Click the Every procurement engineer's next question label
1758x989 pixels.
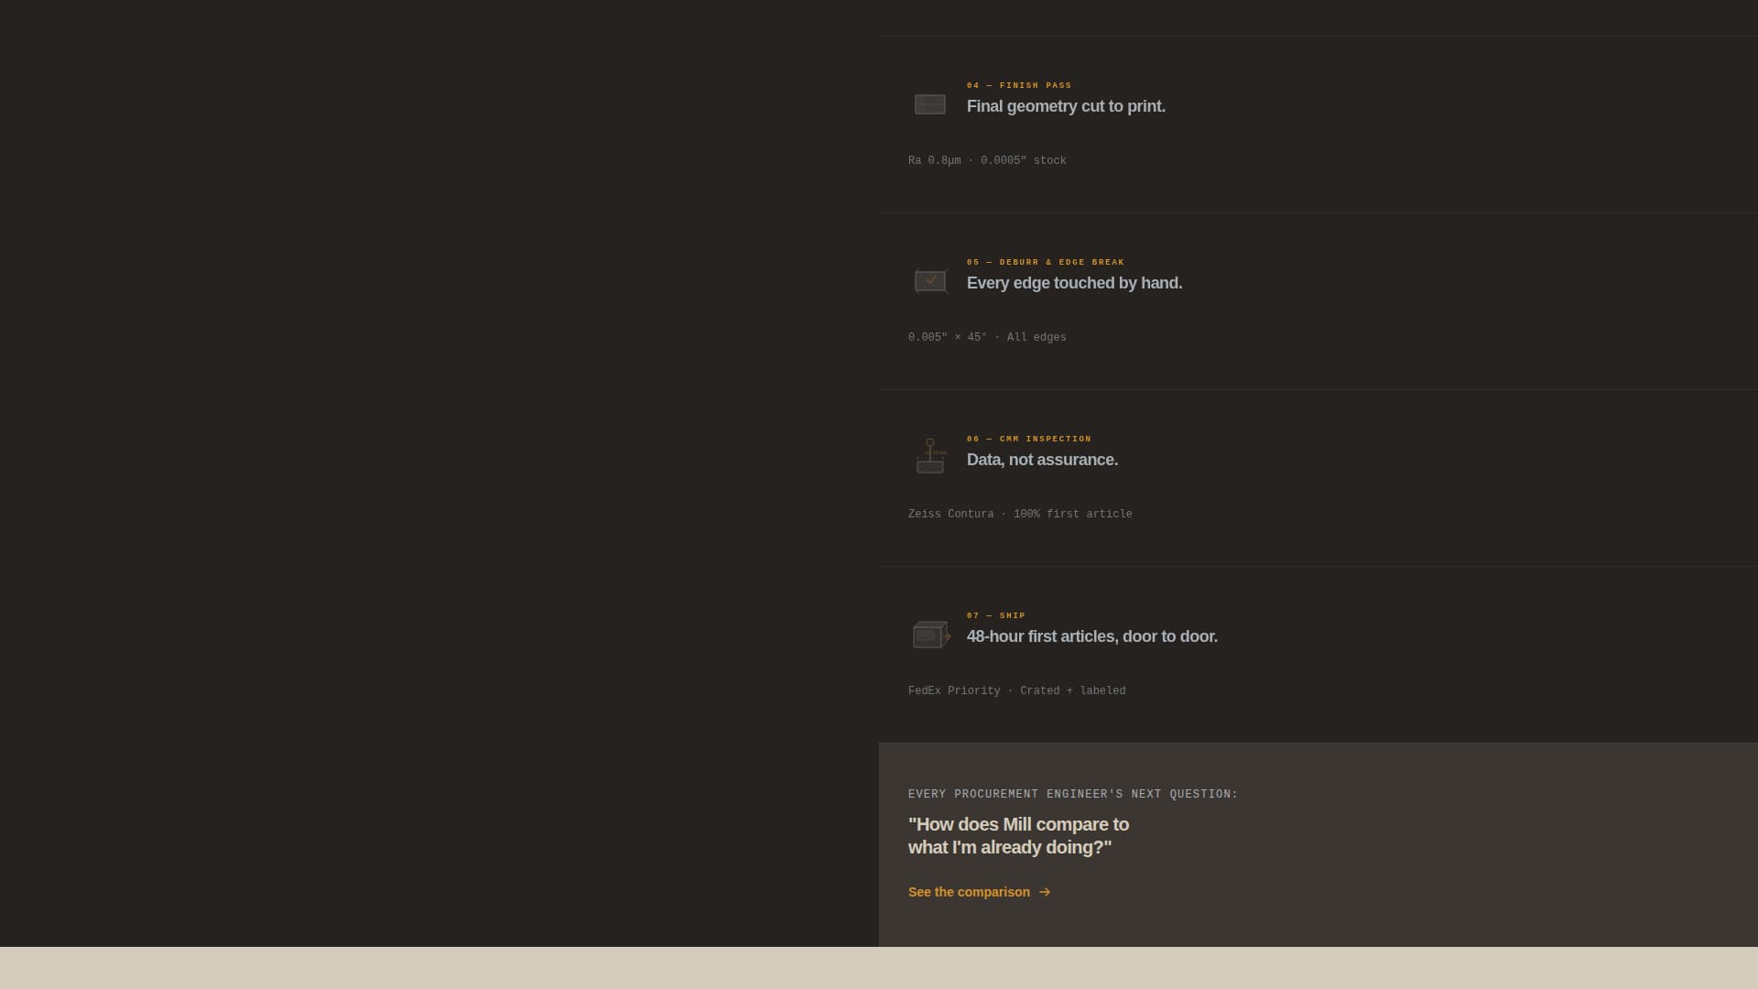click(x=1073, y=794)
